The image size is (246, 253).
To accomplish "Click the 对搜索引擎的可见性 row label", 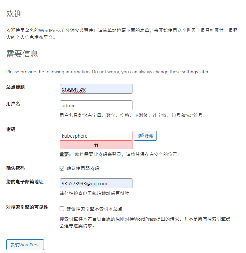I will point(27,207).
